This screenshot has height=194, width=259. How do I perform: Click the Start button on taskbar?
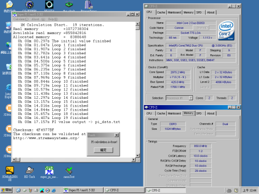(x=6, y=190)
